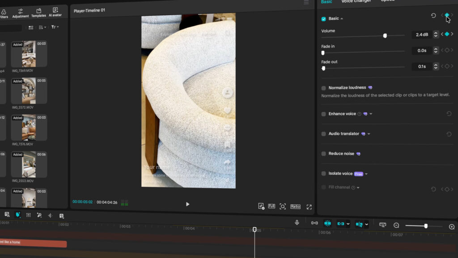Image resolution: width=458 pixels, height=258 pixels.
Task: Switch media list to grid view icon
Action: 31,27
